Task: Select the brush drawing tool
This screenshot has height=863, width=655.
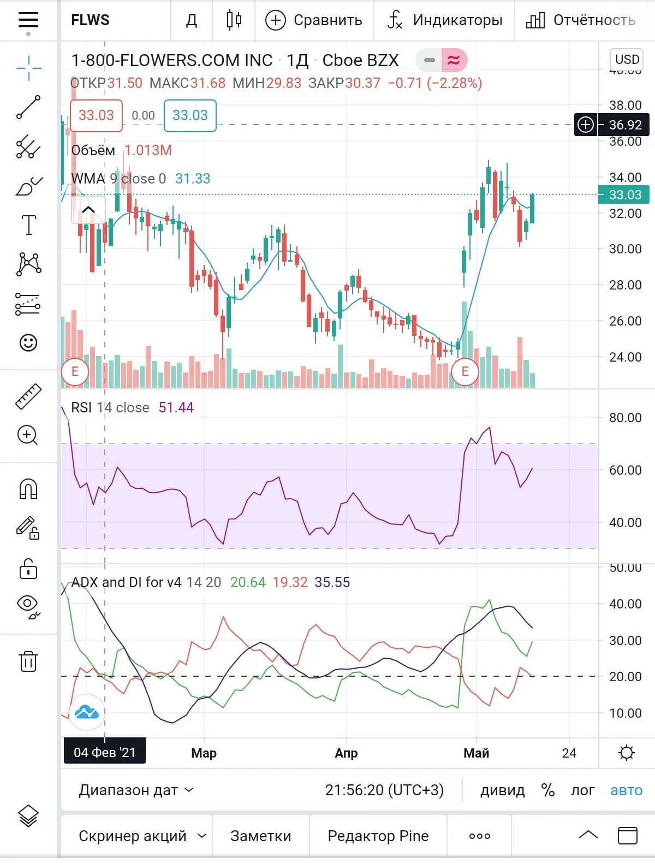Action: [28, 186]
